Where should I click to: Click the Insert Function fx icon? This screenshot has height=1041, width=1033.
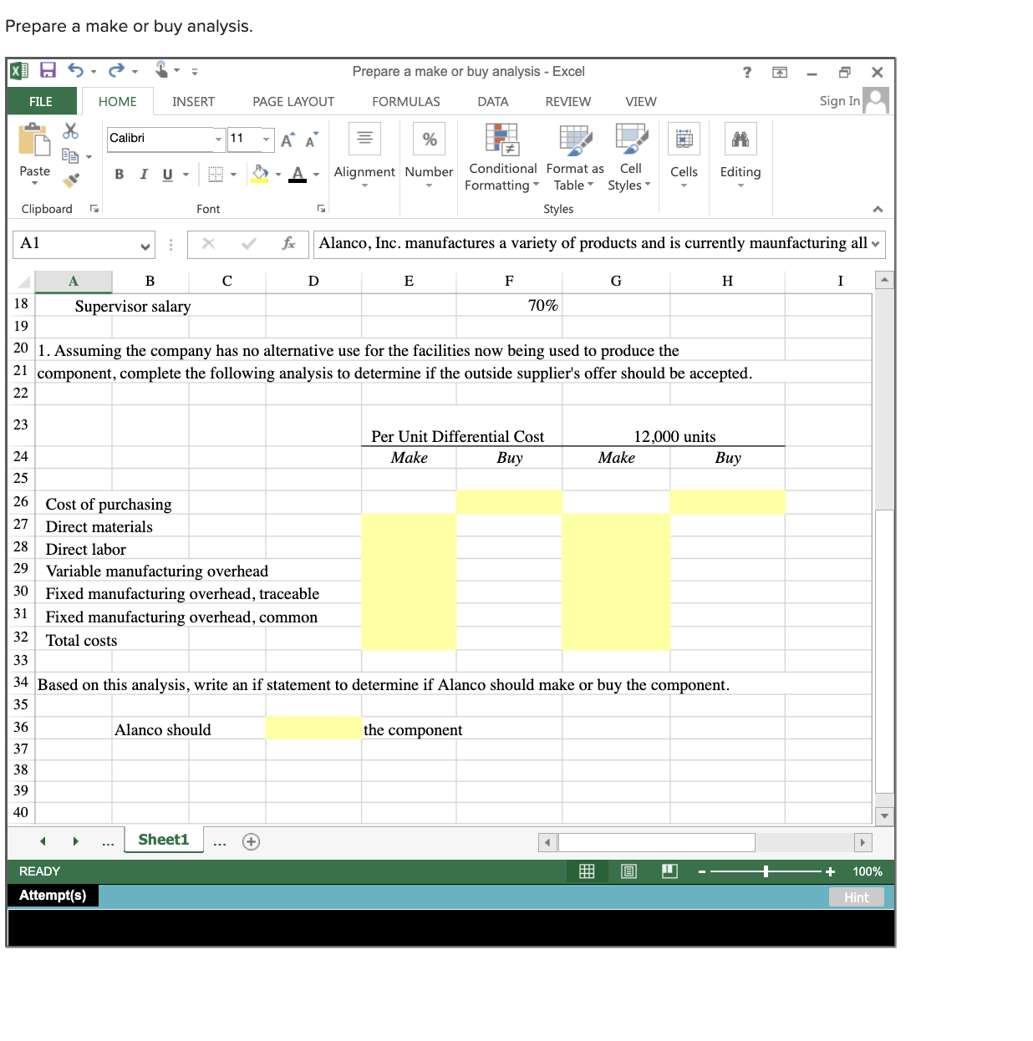click(290, 244)
